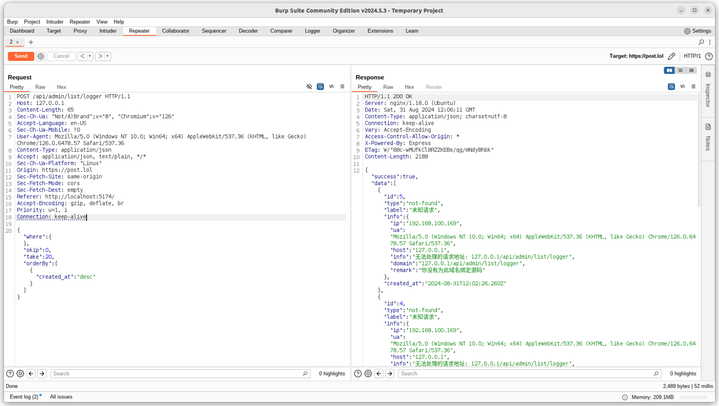Toggle request show newline characters

[x=331, y=87]
